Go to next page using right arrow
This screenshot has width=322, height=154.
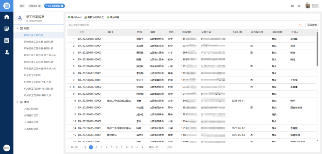click(x=143, y=147)
